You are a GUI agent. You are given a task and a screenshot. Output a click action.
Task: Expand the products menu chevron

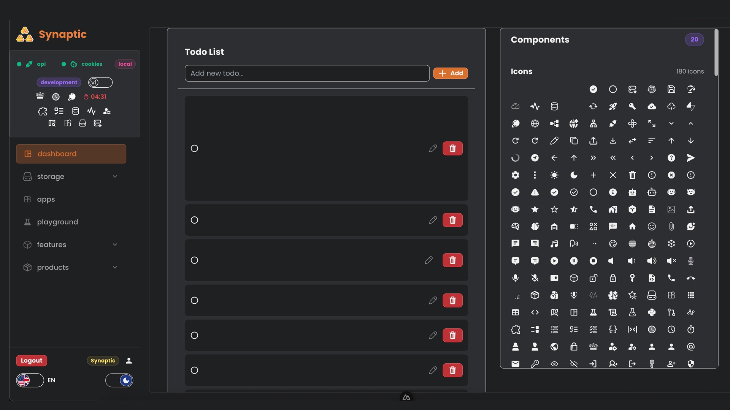(115, 268)
